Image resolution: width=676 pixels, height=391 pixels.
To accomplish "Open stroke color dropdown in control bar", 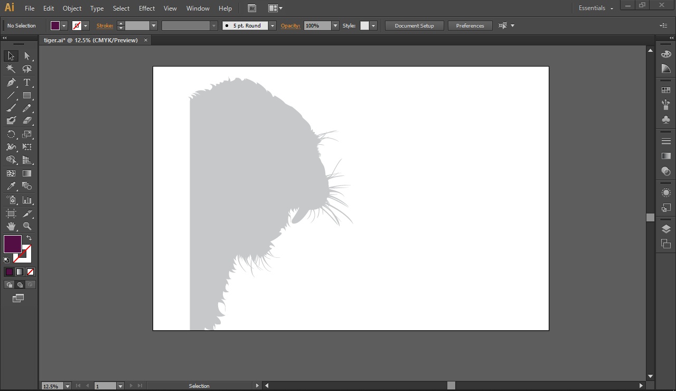I will click(x=86, y=25).
